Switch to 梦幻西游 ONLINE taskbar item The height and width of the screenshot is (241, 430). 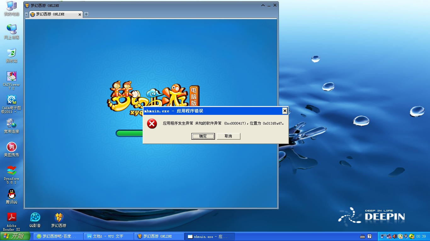pyautogui.click(x=159, y=236)
